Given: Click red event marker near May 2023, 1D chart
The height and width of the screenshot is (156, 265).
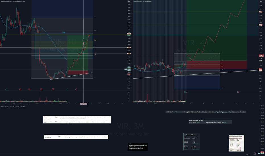Looking at the screenshot, I should click(29, 89).
